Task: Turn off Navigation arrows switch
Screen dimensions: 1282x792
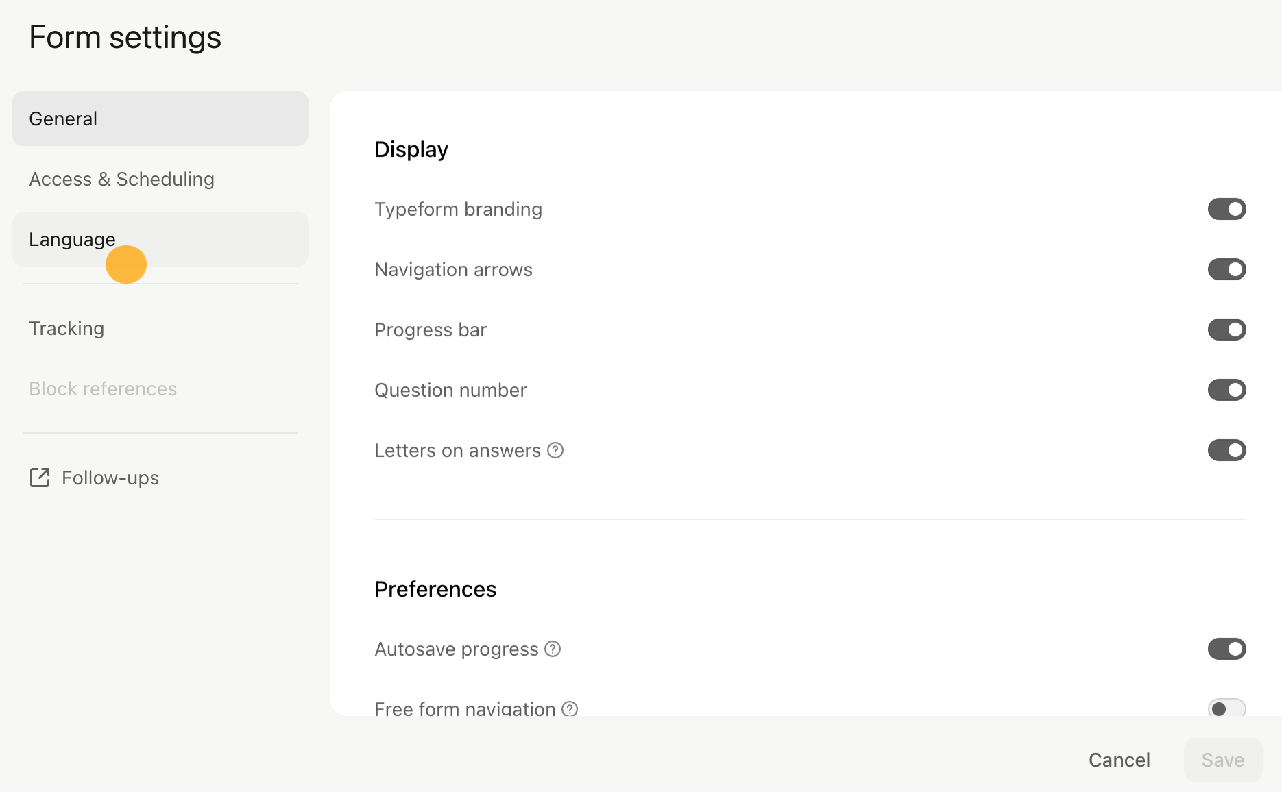Action: pos(1226,269)
